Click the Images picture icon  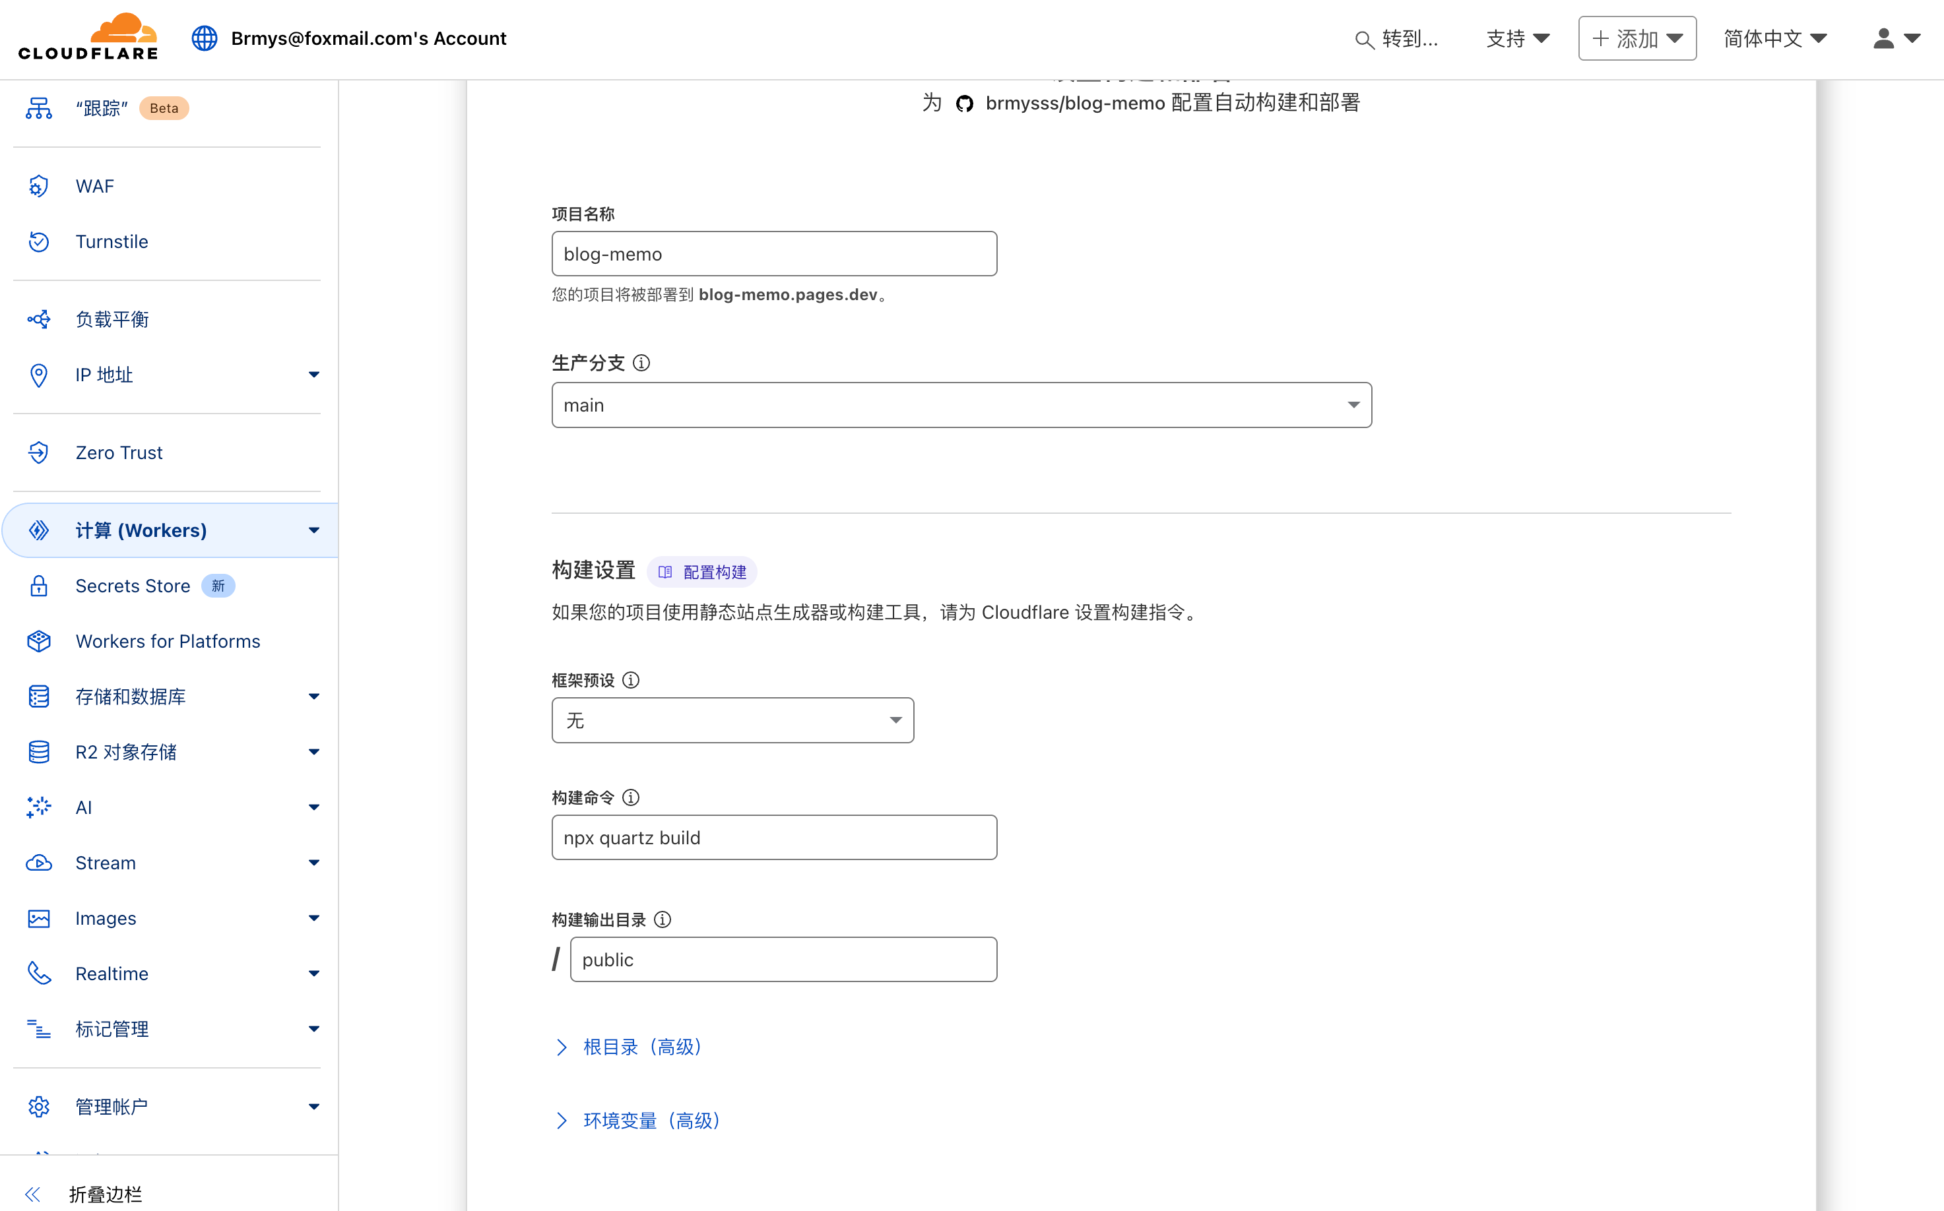coord(38,919)
